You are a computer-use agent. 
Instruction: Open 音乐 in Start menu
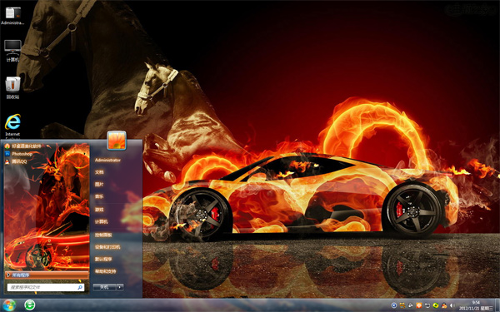tap(99, 196)
